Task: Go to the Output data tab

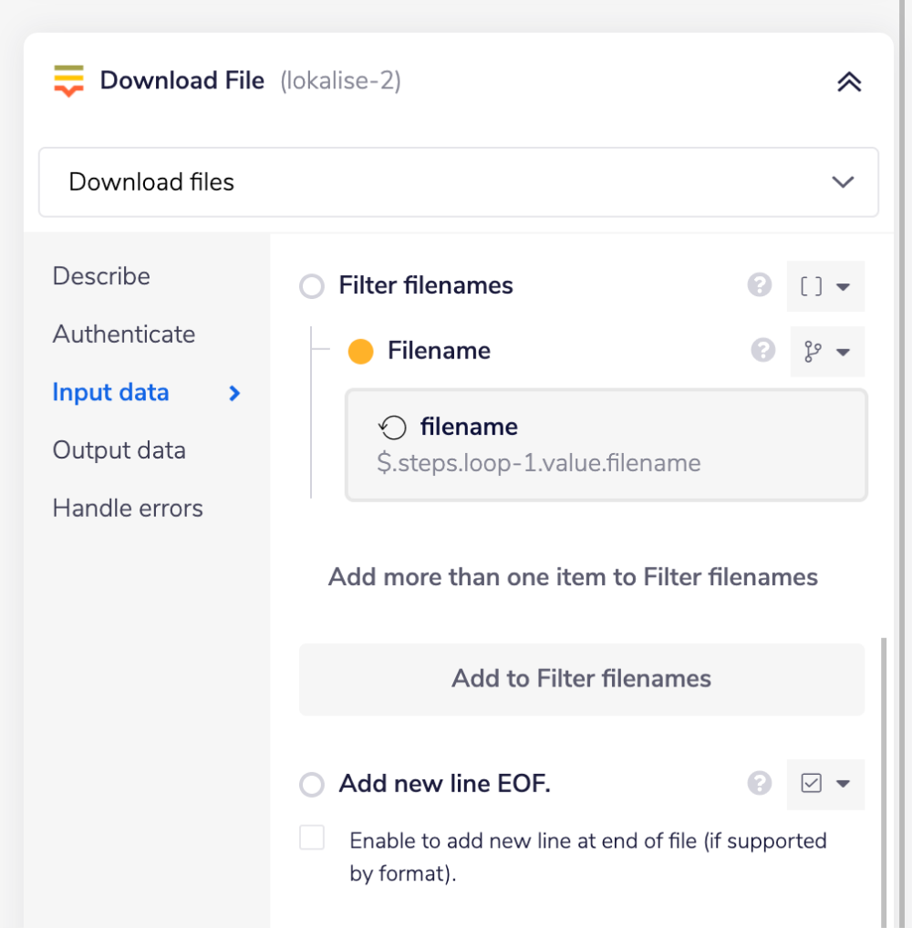Action: pyautogui.click(x=119, y=450)
